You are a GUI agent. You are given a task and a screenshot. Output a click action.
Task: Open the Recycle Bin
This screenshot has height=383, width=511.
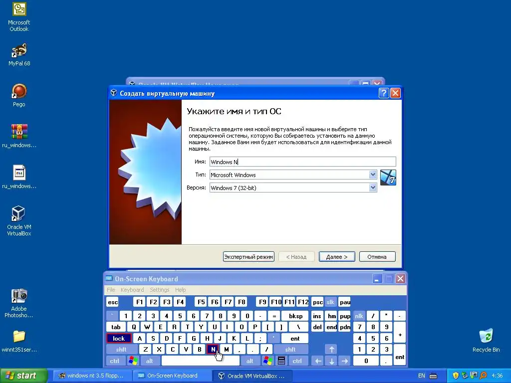486,341
